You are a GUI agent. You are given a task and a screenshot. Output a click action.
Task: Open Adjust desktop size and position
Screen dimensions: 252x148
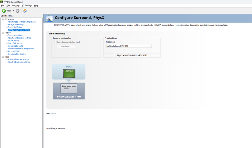21,49
